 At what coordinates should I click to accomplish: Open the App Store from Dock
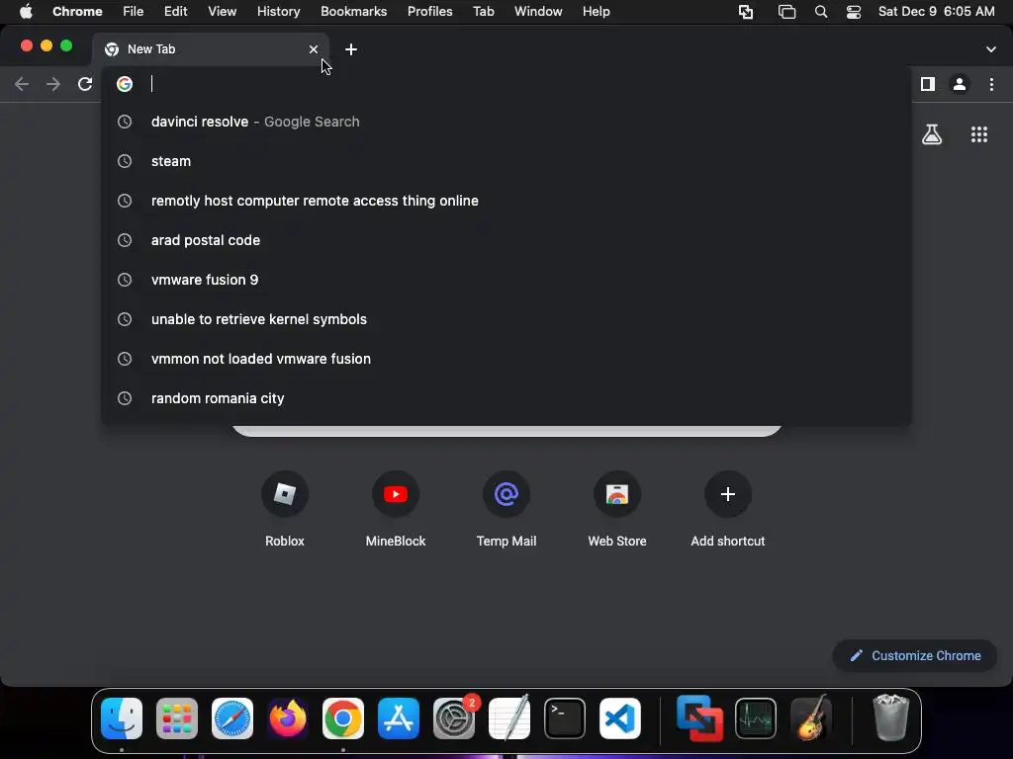pyautogui.click(x=399, y=718)
